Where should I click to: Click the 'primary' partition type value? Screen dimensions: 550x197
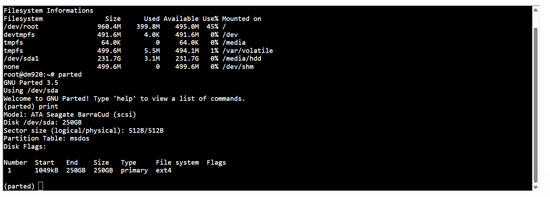point(134,170)
